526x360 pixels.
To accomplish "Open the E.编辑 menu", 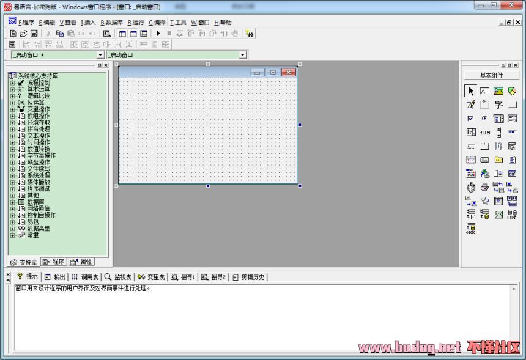I will [47, 23].
